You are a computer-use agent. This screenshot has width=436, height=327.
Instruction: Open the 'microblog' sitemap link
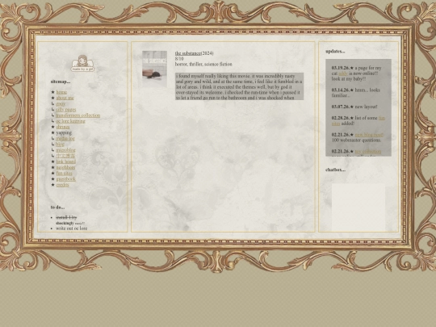[x=65, y=150]
